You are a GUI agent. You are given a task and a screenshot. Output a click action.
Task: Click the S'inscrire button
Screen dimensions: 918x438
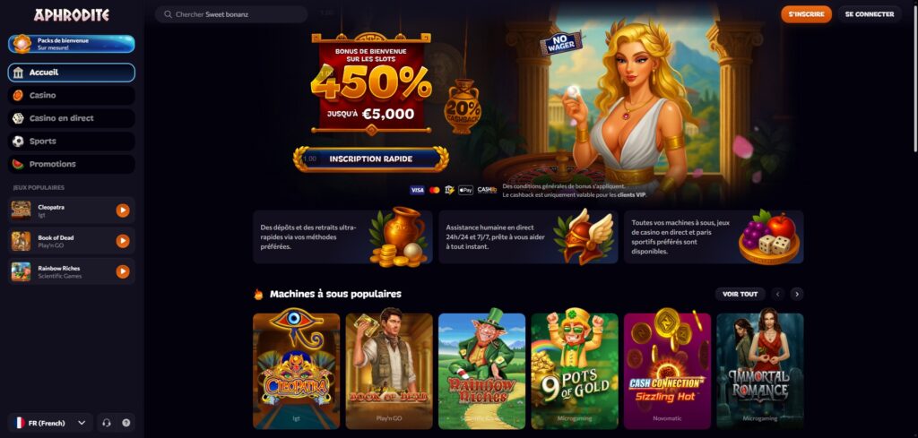(806, 14)
